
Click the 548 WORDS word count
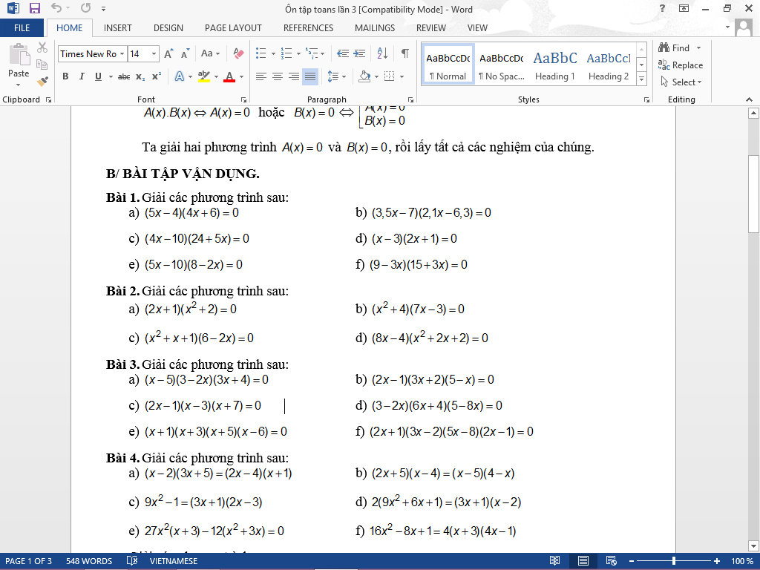click(89, 561)
